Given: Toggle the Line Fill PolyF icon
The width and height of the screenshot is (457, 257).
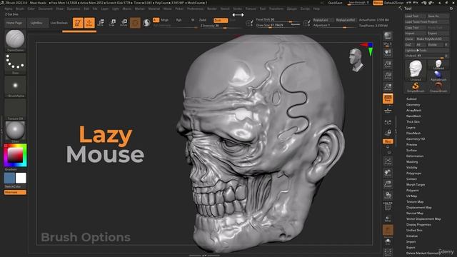Looking at the screenshot, I should point(388,206).
